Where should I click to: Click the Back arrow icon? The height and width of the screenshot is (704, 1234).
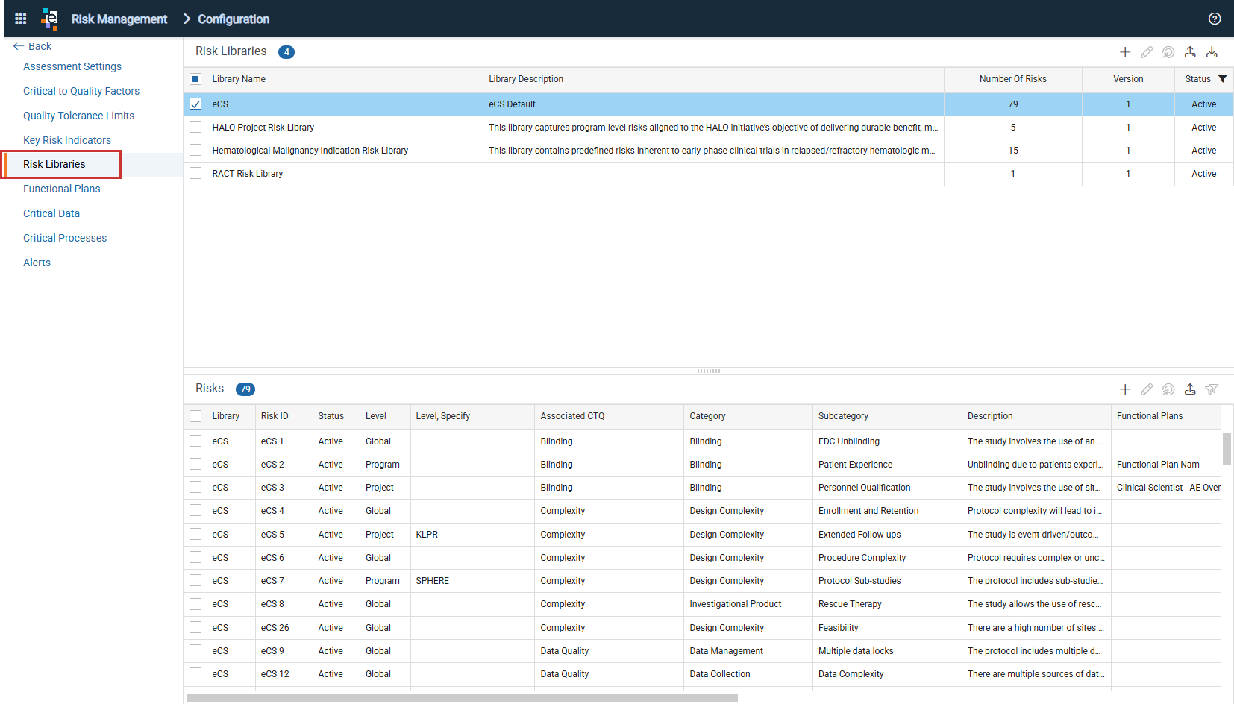[19, 46]
